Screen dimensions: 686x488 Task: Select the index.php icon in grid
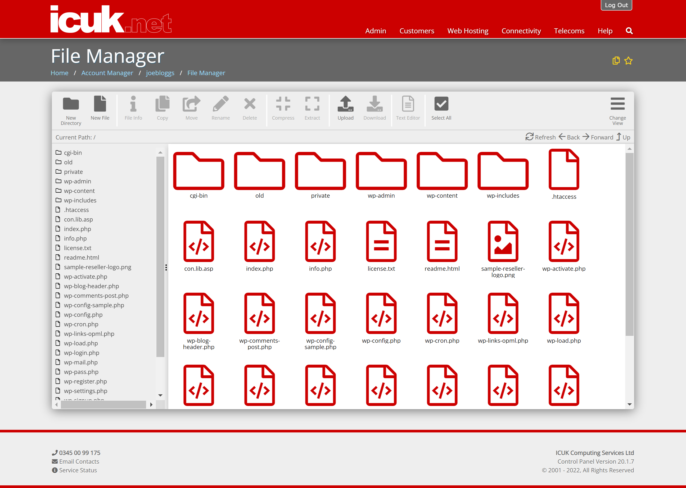[260, 241]
